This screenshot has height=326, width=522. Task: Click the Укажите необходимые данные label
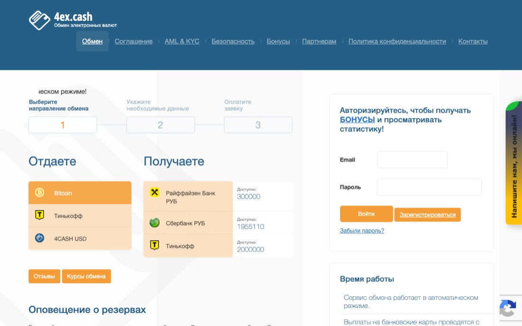[x=158, y=105]
